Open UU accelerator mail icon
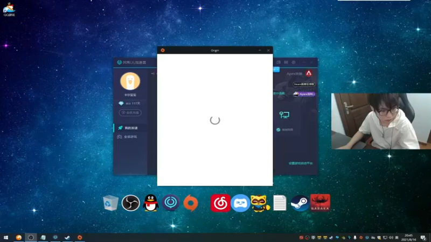431x242 pixels. [286, 62]
